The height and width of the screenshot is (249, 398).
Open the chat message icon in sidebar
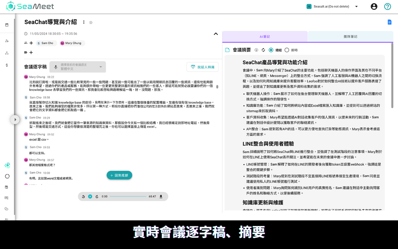(x=7, y=198)
